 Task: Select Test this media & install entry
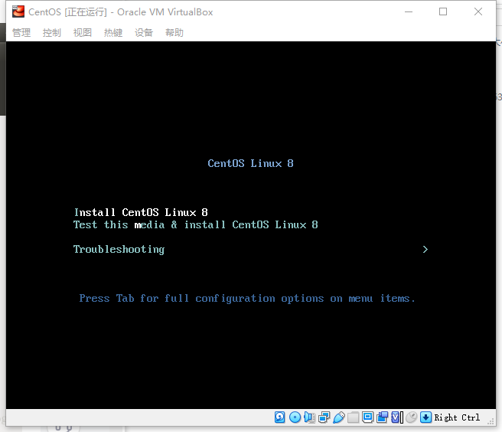196,224
